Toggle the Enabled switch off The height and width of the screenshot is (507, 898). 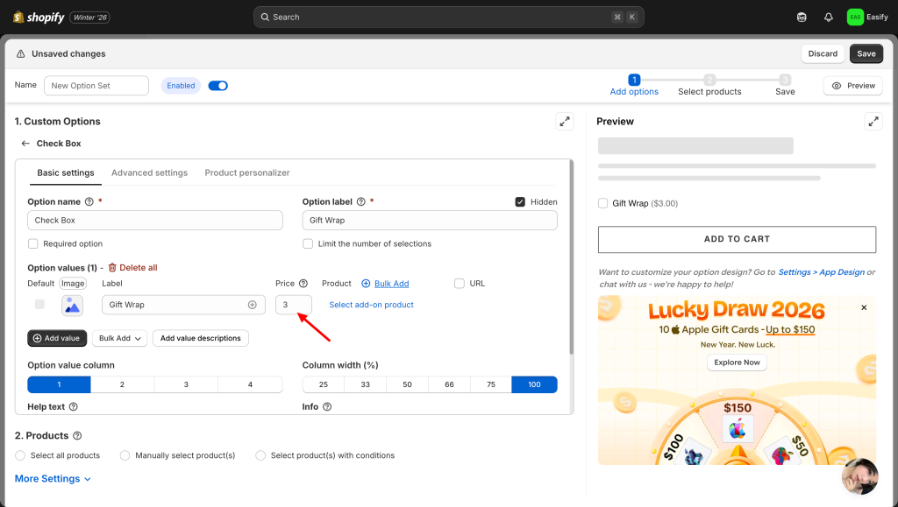coord(217,86)
